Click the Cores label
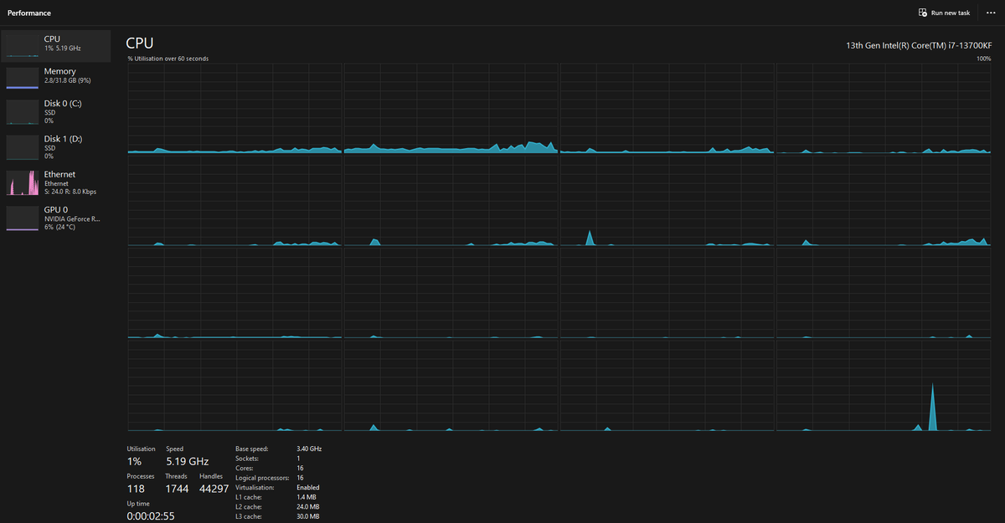The height and width of the screenshot is (523, 1005). coord(245,469)
